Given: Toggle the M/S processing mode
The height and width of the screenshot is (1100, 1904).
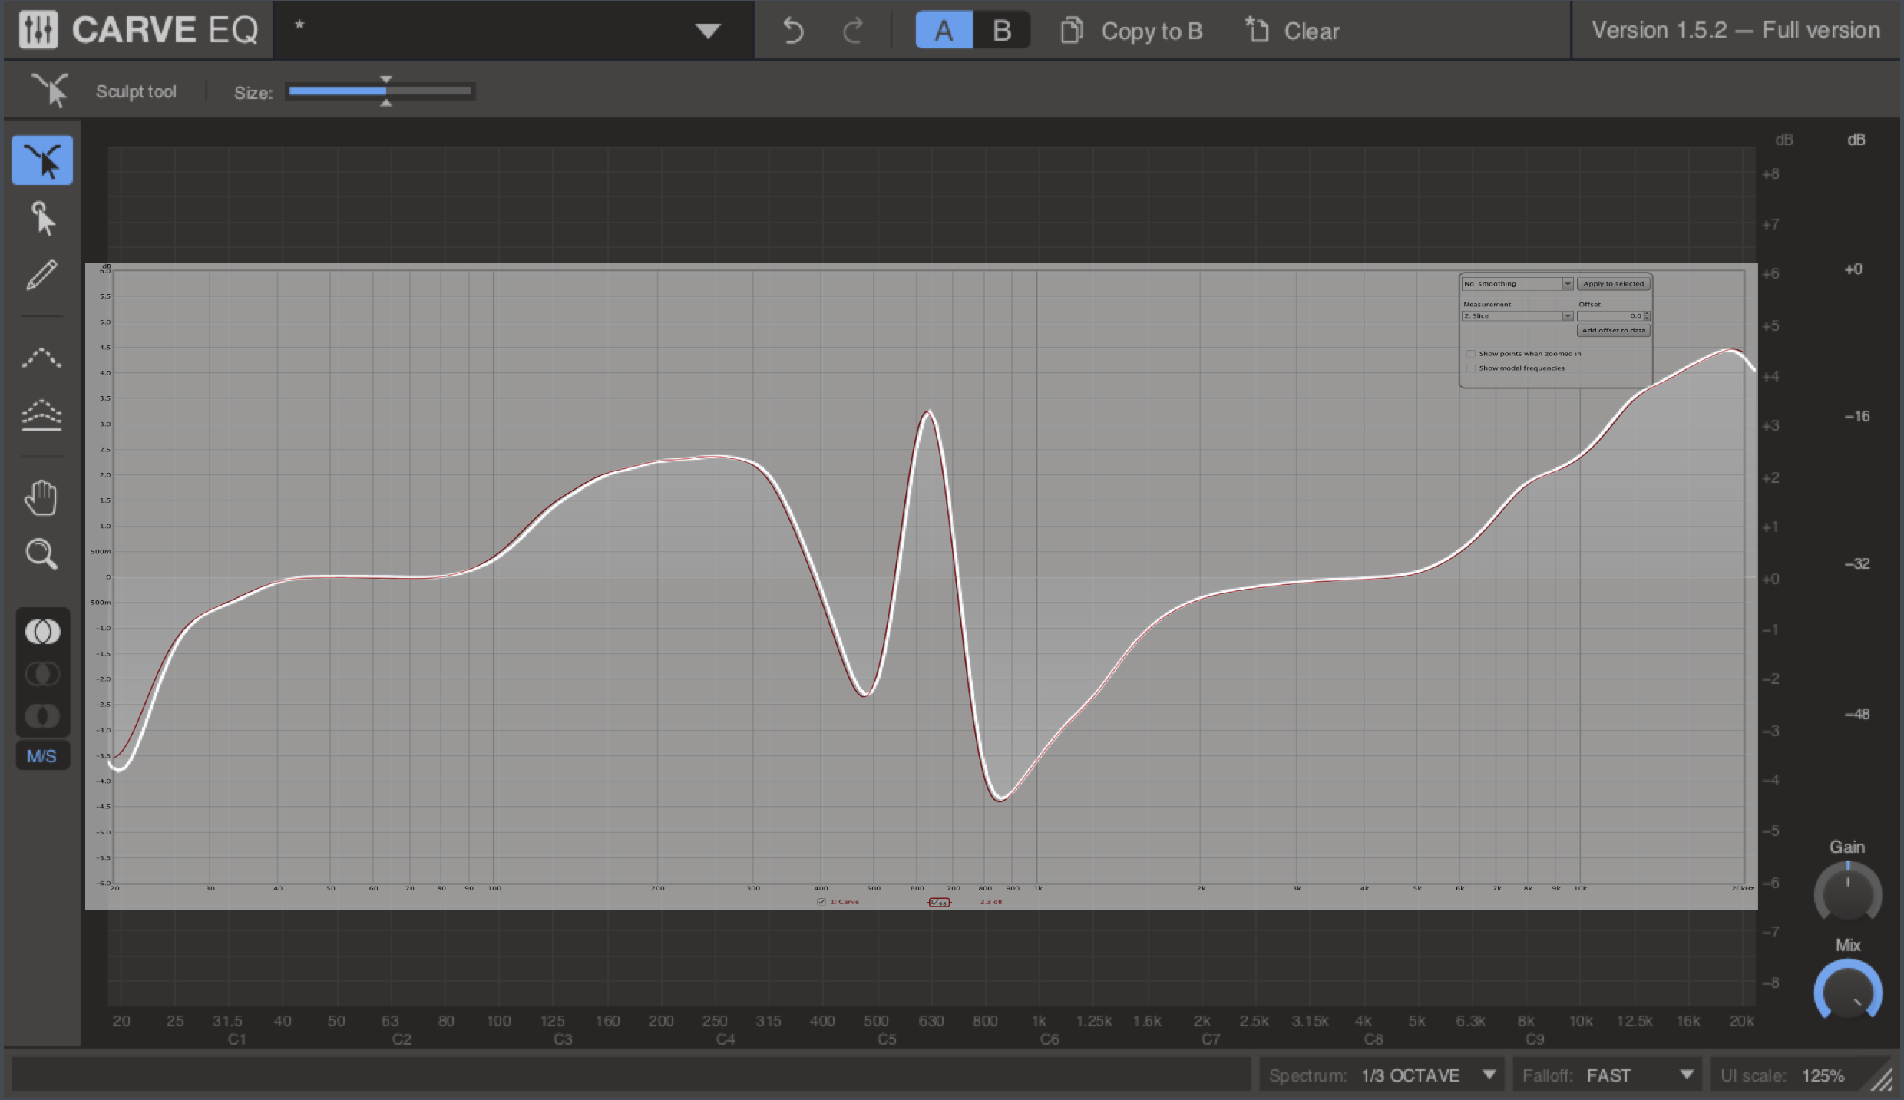Looking at the screenshot, I should pyautogui.click(x=41, y=755).
